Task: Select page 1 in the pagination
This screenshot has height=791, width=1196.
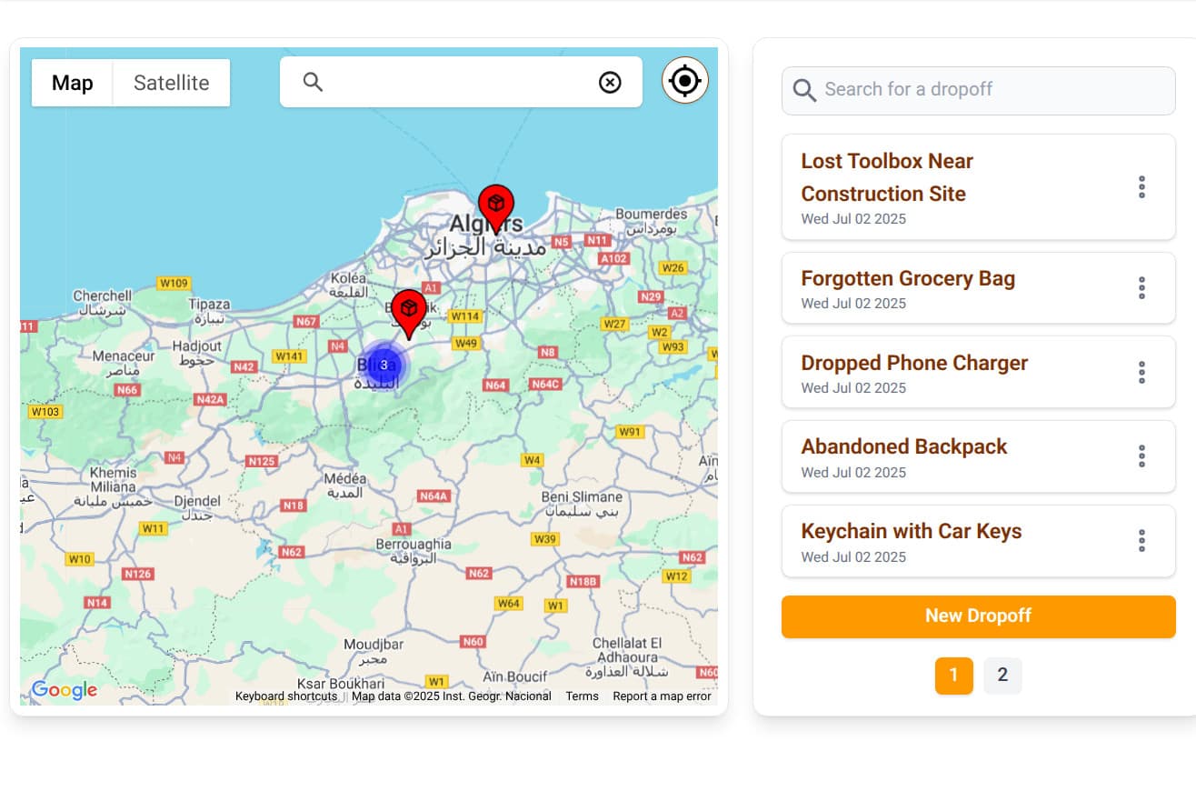Action: pyautogui.click(x=954, y=676)
